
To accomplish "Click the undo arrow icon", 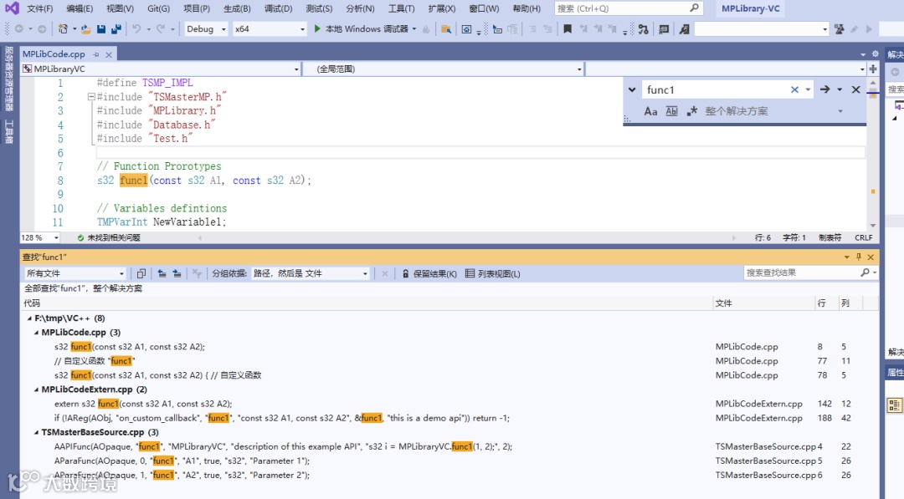I will [136, 28].
